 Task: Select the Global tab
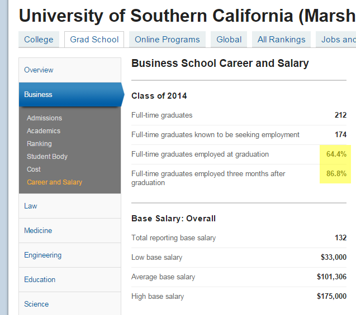coord(229,40)
